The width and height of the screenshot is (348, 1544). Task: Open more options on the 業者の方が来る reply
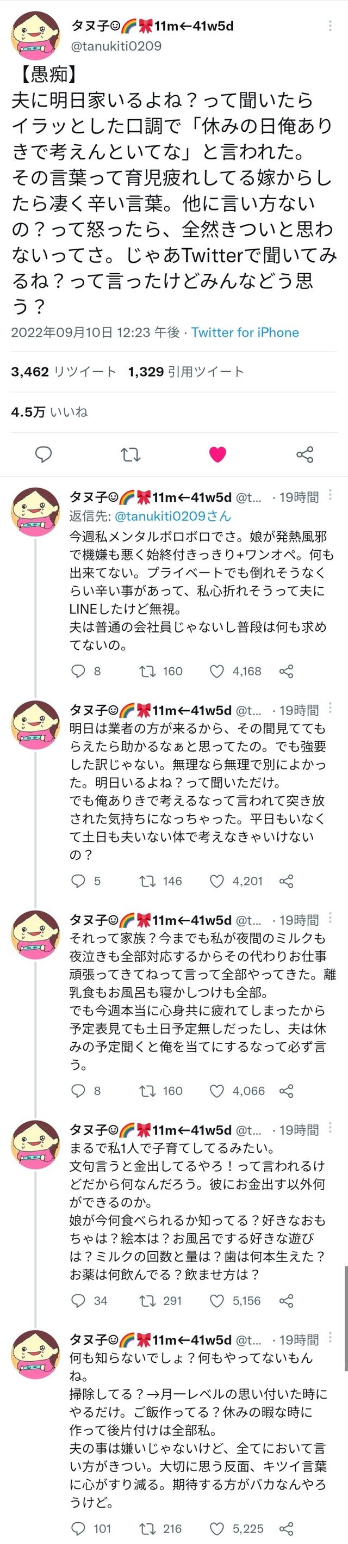click(330, 709)
